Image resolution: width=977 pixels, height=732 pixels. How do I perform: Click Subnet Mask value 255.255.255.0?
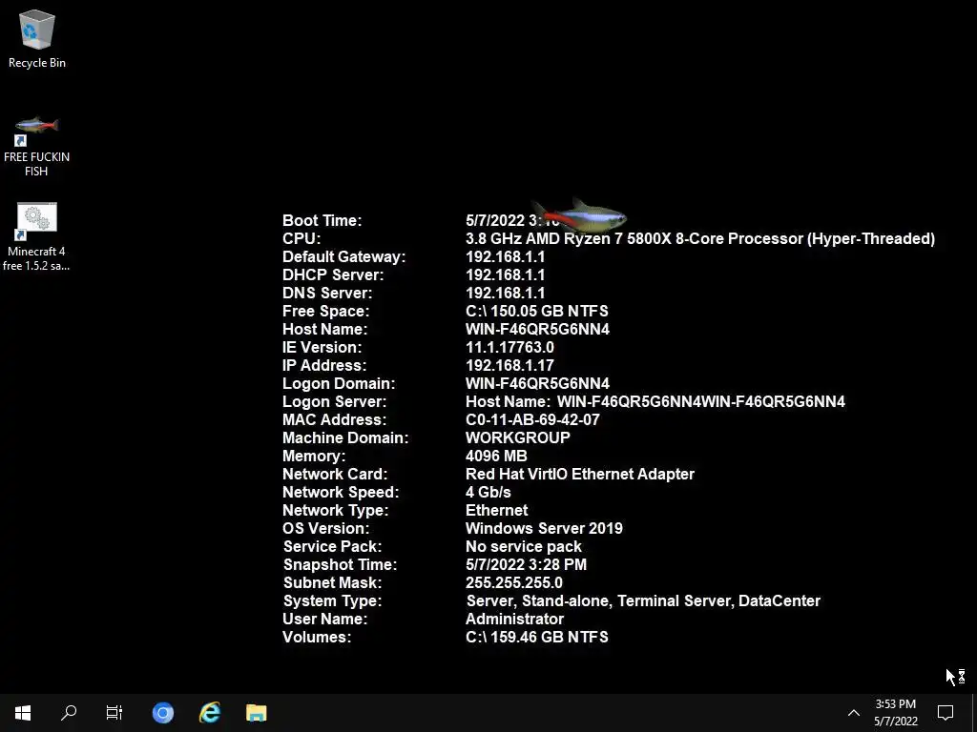(x=513, y=582)
